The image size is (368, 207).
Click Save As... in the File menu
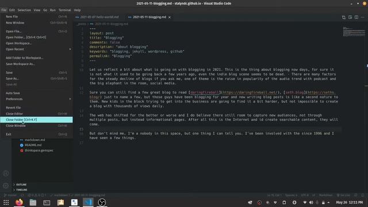click(x=36, y=78)
